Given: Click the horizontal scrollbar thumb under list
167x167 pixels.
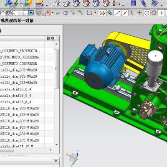Looking at the screenshot, I should [7, 150].
